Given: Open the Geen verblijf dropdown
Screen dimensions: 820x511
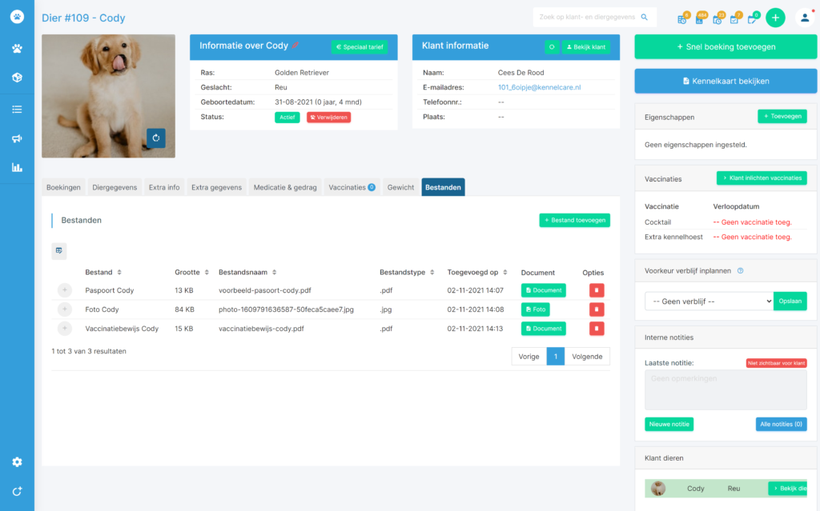Looking at the screenshot, I should tap(709, 301).
